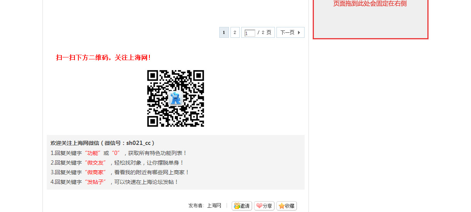The width and height of the screenshot is (471, 212).
Task: Click keyword "发帖子" in line 4
Action: (x=96, y=182)
